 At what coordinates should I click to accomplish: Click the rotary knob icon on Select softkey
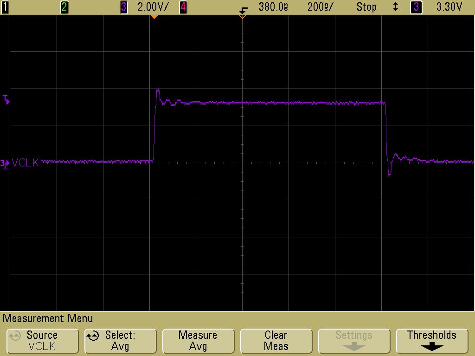click(93, 336)
